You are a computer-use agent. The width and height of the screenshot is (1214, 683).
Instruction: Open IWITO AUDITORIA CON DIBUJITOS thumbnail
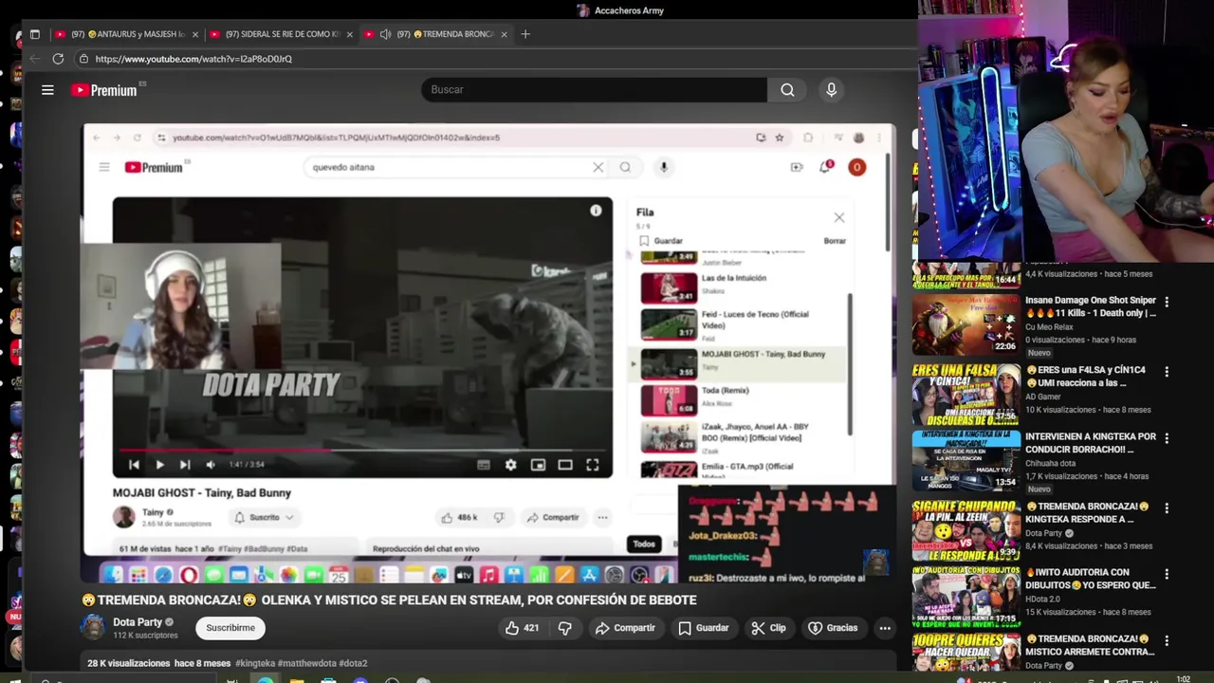[966, 598]
